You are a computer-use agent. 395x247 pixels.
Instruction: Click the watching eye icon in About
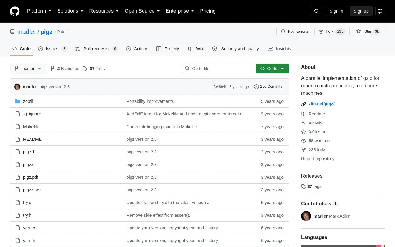[x=304, y=141]
